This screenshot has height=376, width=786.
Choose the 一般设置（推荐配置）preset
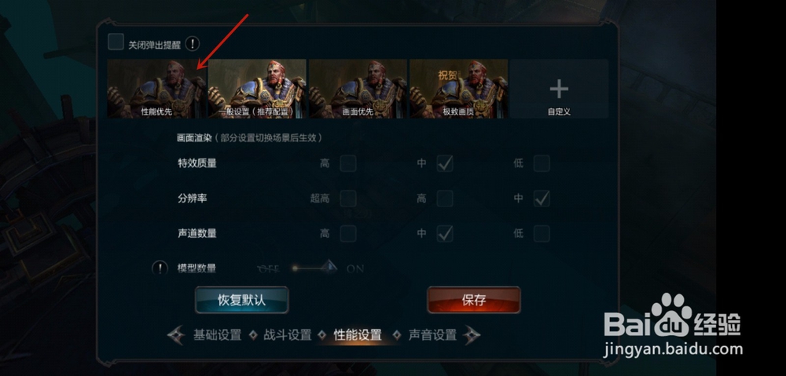257,89
